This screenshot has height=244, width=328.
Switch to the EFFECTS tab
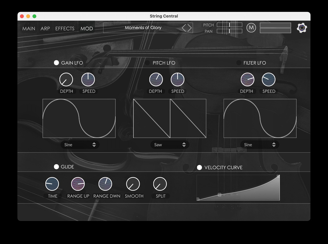(x=65, y=28)
